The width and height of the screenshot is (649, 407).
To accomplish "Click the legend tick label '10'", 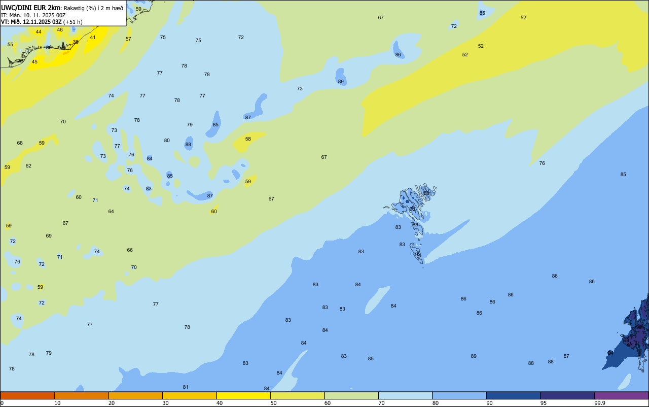I will pyautogui.click(x=57, y=403).
